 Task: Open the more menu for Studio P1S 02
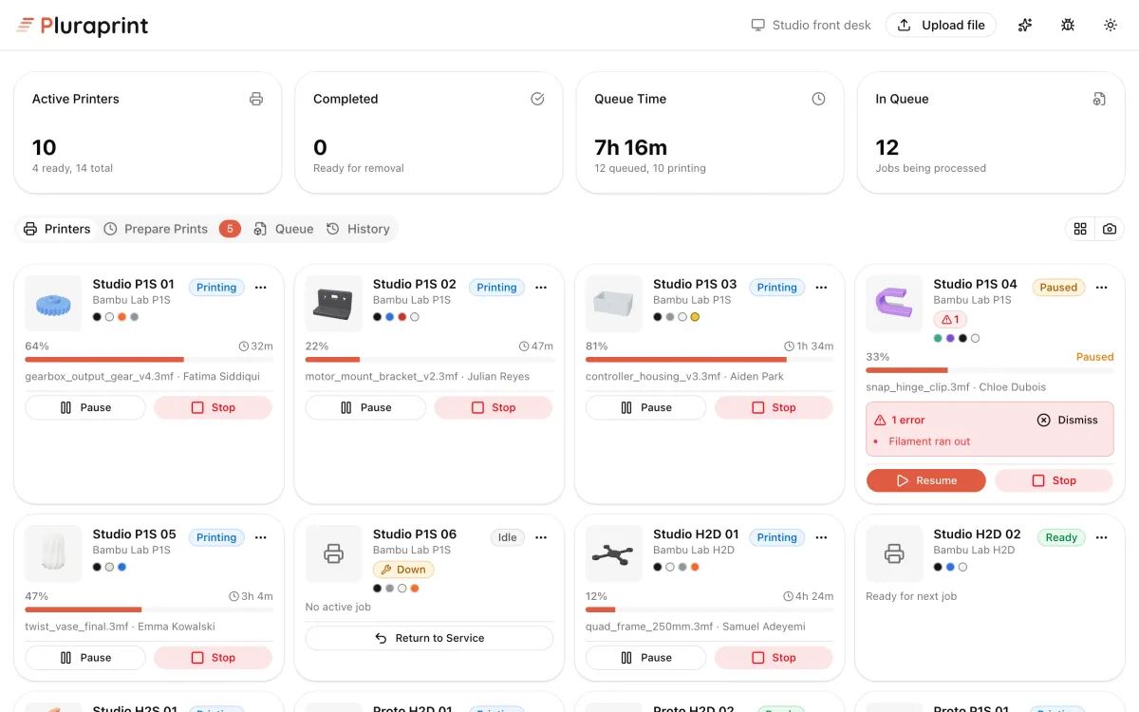(541, 287)
